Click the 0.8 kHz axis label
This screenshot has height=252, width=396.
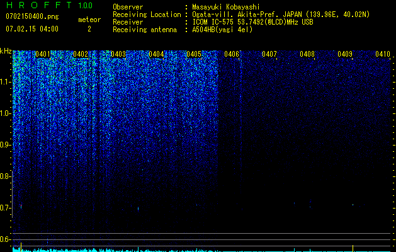[x=5, y=176]
